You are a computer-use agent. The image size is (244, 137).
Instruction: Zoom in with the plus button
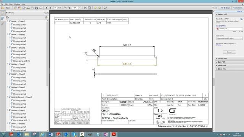coord(69,8)
